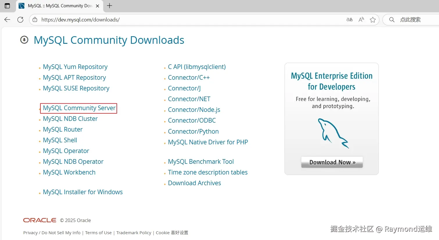Open MySQL NDB Cluster link
Image resolution: width=439 pixels, height=240 pixels.
click(x=70, y=119)
